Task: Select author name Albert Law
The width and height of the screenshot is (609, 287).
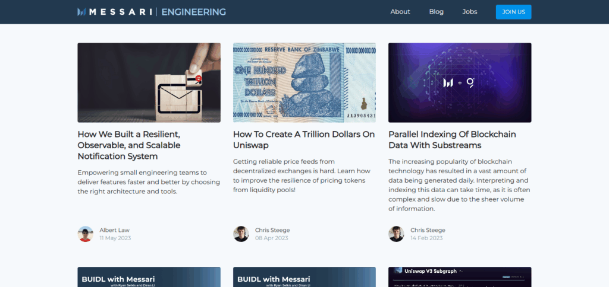Action: [x=114, y=230]
